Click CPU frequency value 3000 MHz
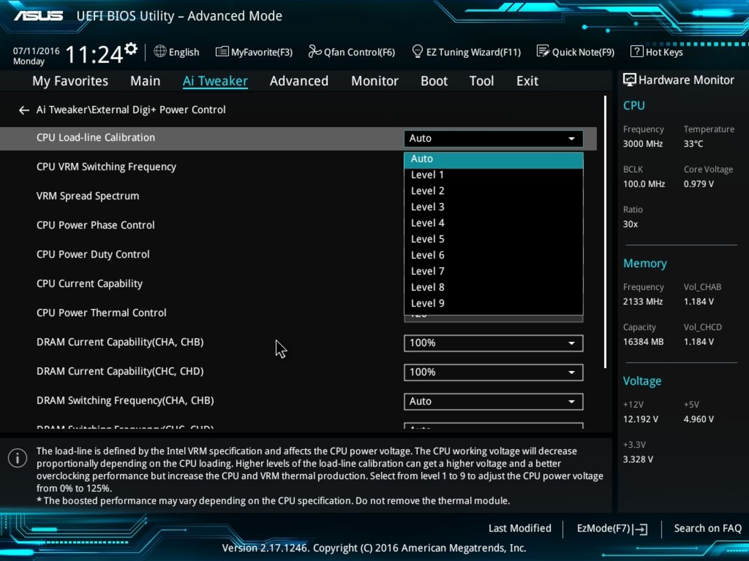Viewport: 749px width, 561px height. (x=643, y=144)
